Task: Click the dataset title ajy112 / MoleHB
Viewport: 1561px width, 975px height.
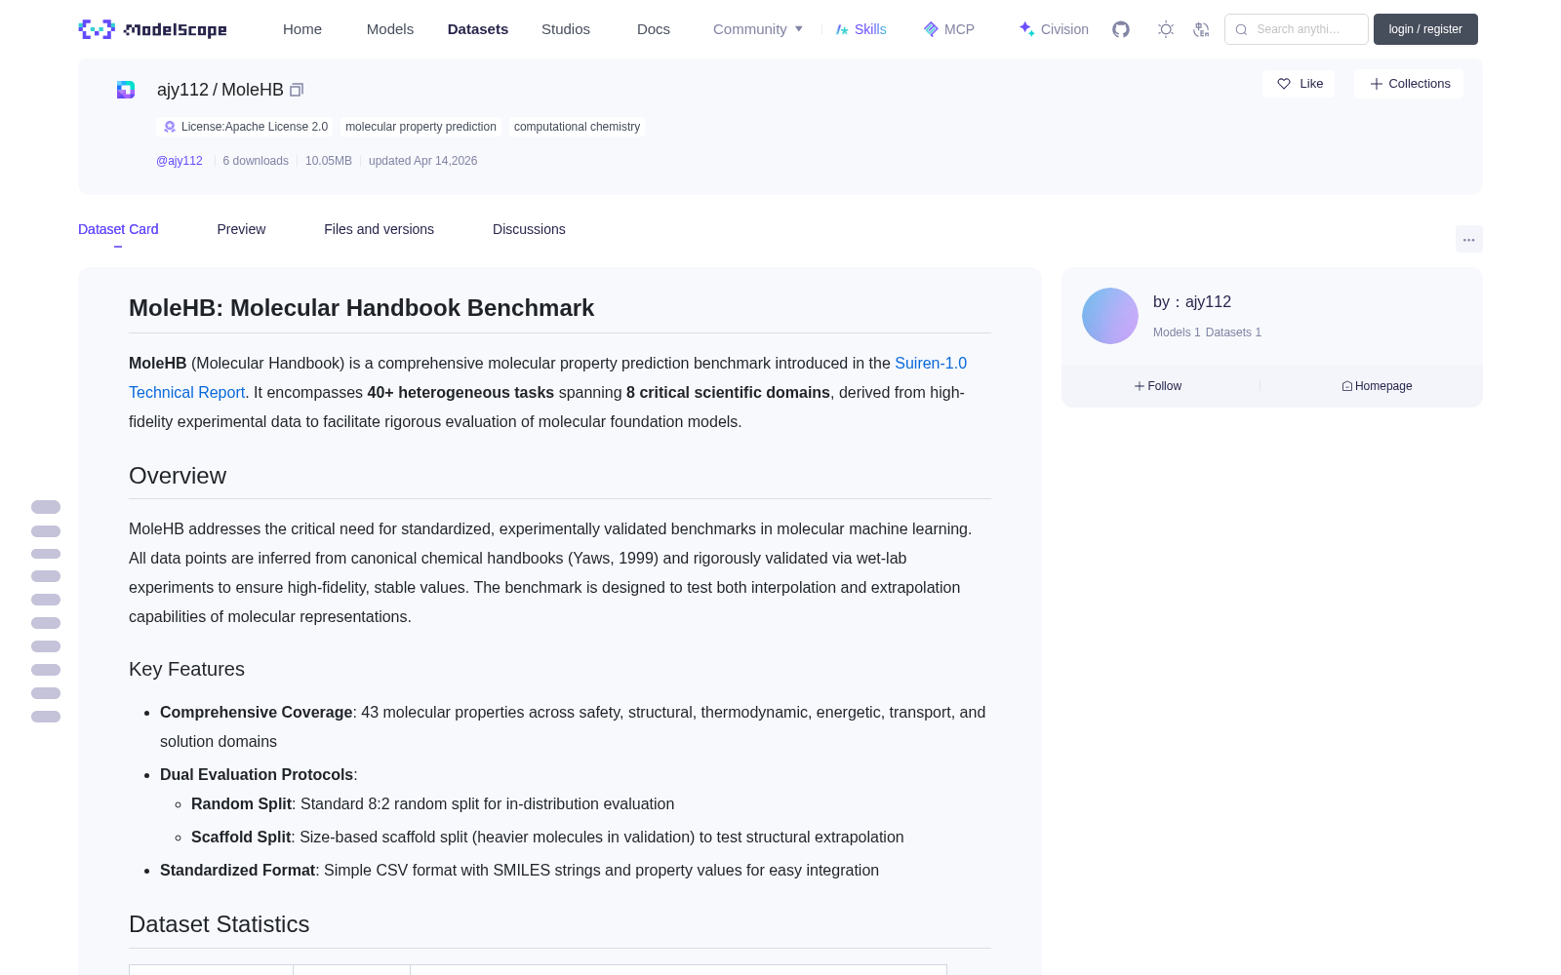Action: click(220, 90)
